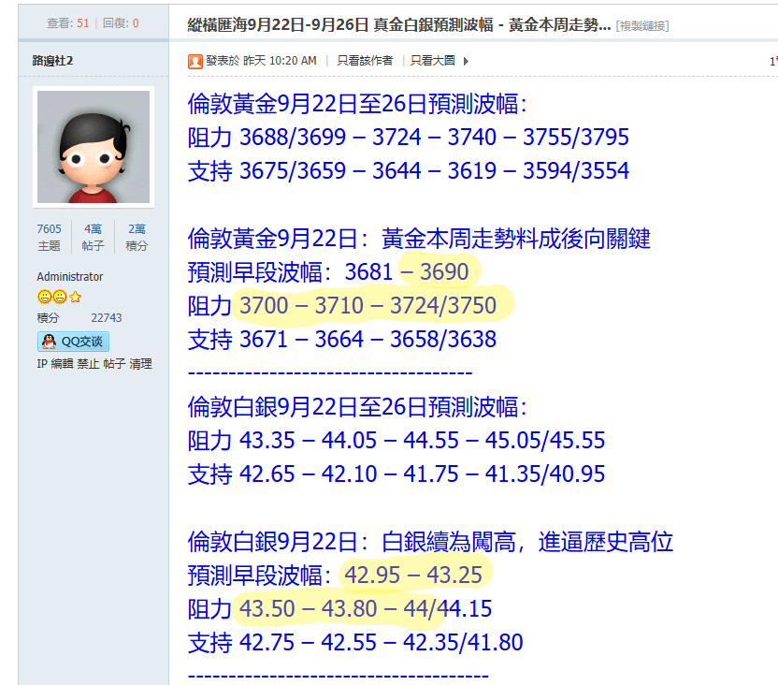This screenshot has width=778, height=685.
Task: Click 帖子 link in admin row
Action: 114,364
